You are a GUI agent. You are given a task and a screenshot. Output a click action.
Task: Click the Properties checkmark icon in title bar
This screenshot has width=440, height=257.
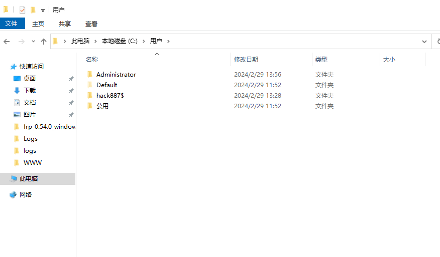pyautogui.click(x=22, y=10)
